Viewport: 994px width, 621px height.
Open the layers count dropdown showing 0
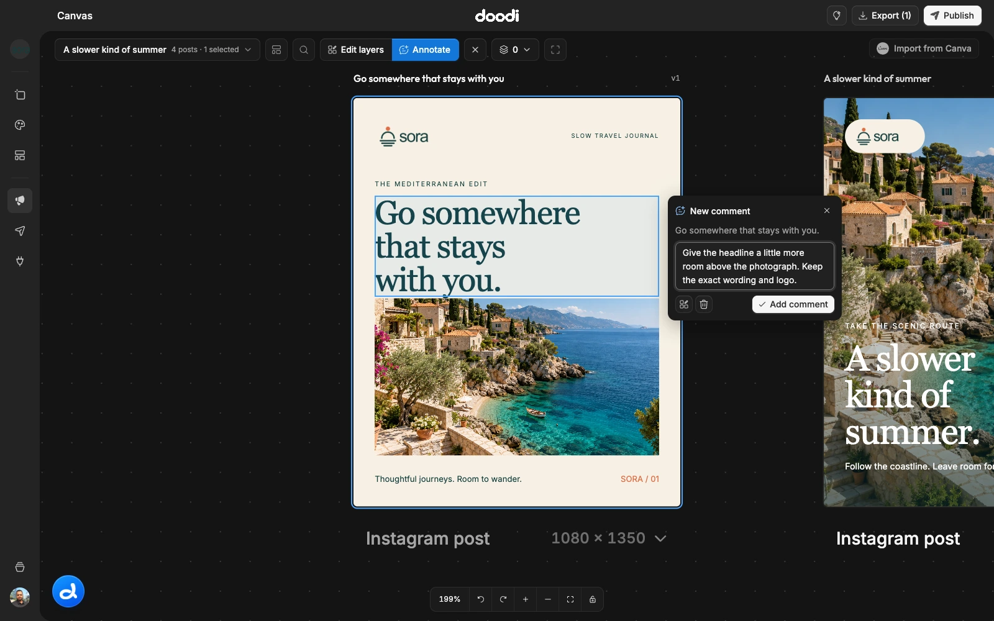point(515,50)
